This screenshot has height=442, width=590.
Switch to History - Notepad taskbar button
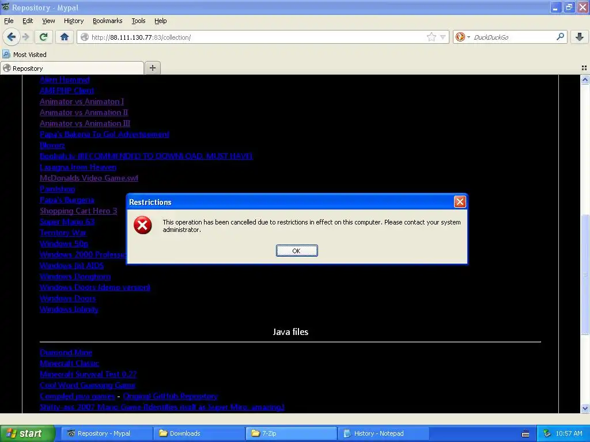[x=383, y=433]
